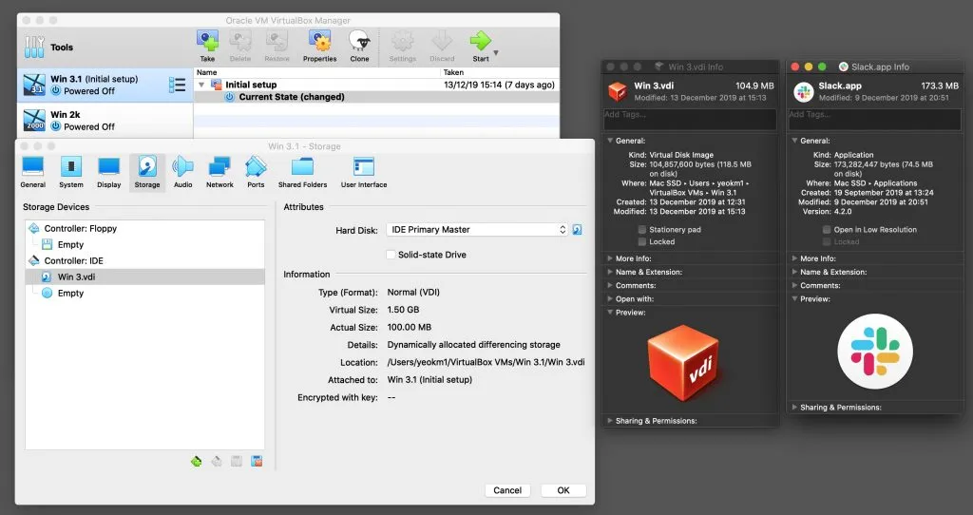Viewport: 973px width, 515px height.
Task: Click the Clone sheep icon
Action: (359, 42)
